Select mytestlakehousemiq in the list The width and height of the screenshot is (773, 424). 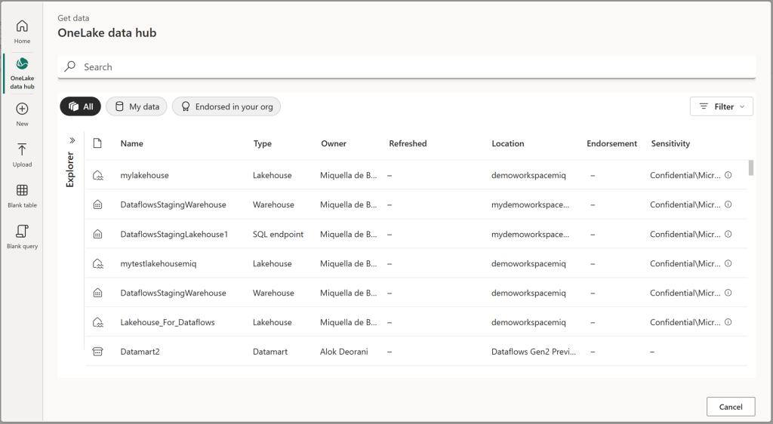[x=159, y=263]
